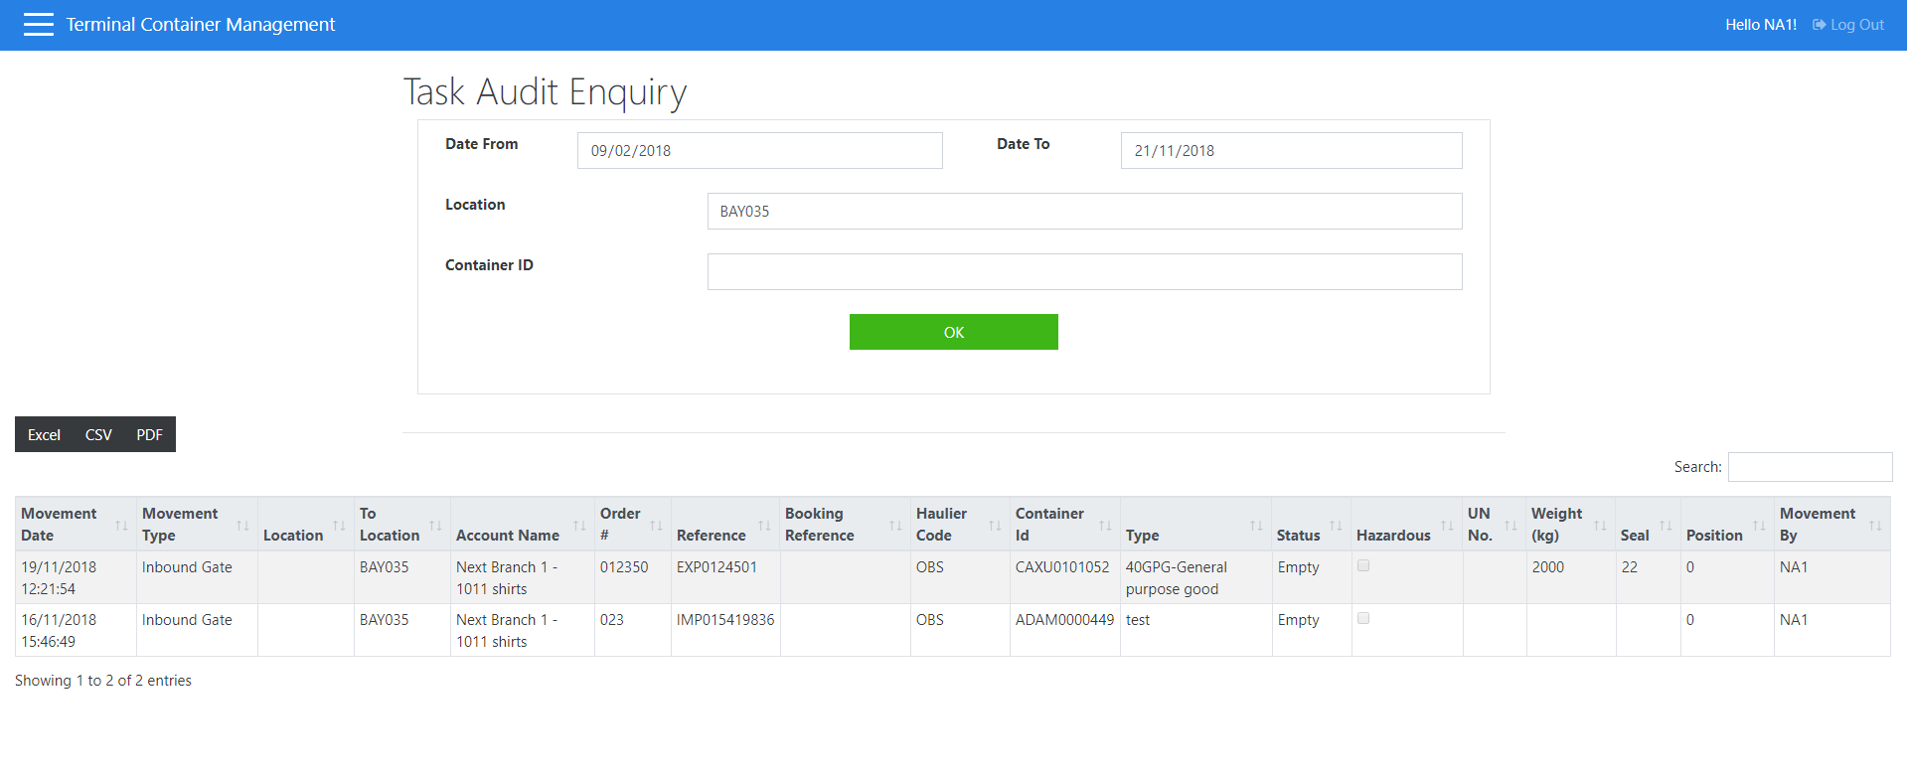This screenshot has width=1907, height=781.
Task: Click the Terminal Container Management title
Action: point(201,25)
